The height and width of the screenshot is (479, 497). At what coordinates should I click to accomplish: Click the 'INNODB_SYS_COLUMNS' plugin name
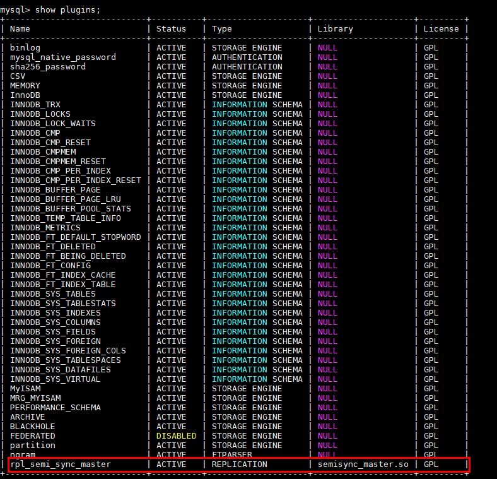[55, 322]
